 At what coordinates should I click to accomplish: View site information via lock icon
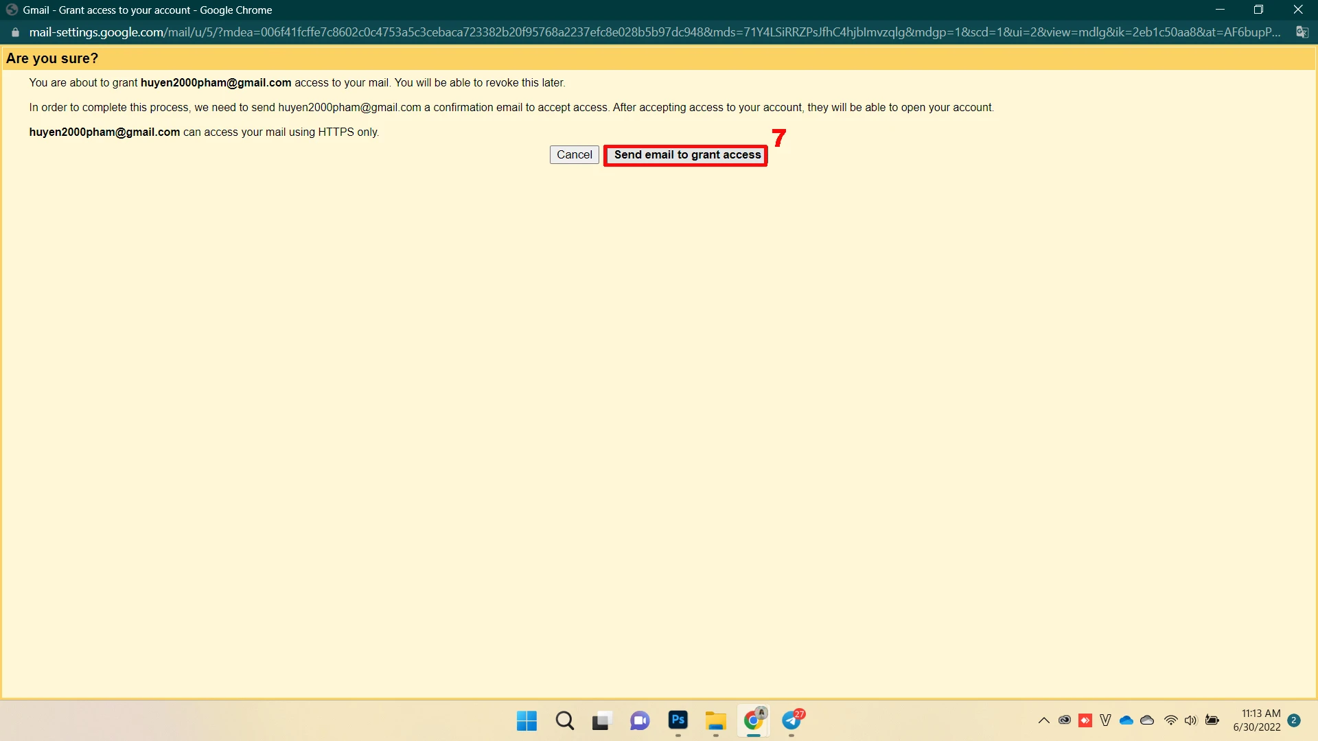point(15,32)
